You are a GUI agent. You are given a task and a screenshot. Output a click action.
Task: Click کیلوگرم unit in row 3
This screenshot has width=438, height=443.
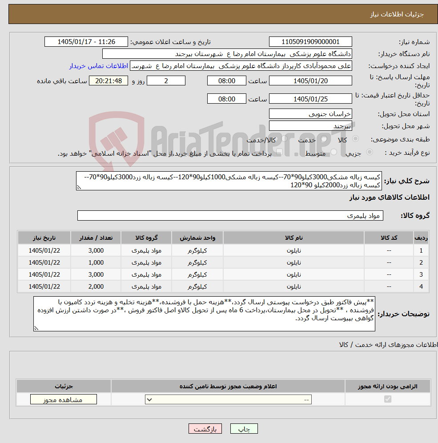pyautogui.click(x=197, y=274)
